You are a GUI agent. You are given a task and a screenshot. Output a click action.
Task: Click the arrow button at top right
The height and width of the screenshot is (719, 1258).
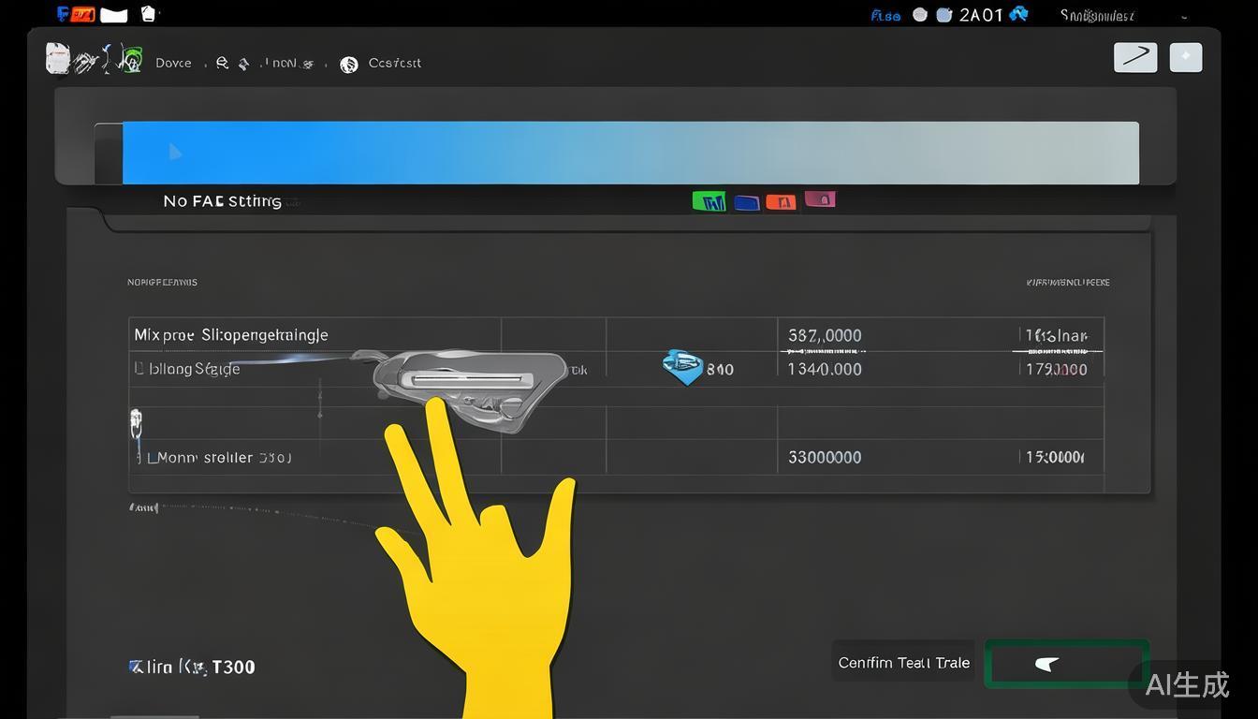click(x=1134, y=57)
